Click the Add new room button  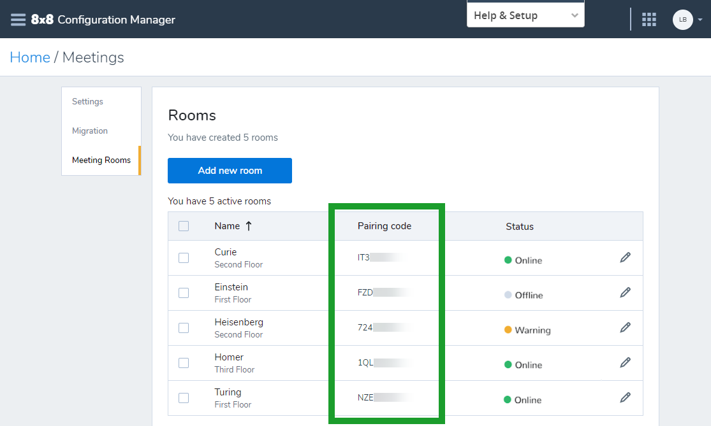click(230, 171)
